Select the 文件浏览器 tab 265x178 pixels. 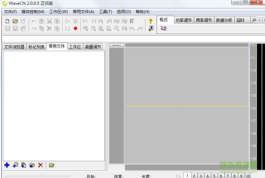pos(14,47)
